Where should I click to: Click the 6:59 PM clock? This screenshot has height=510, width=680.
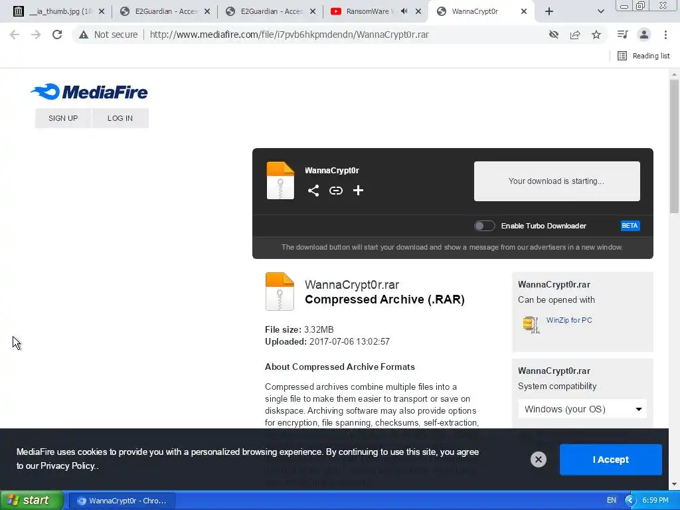point(655,501)
